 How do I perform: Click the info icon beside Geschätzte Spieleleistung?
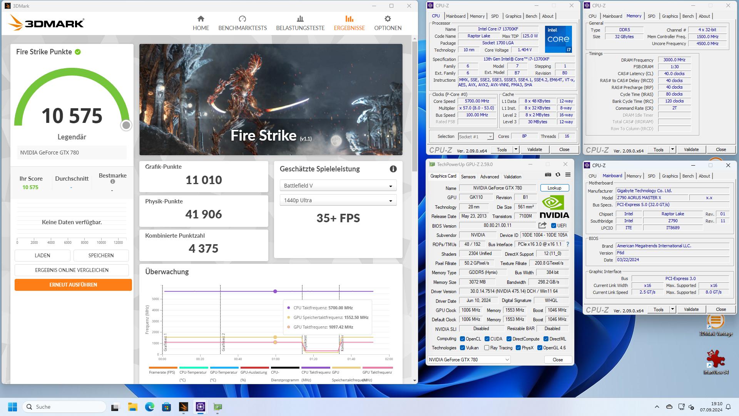[x=393, y=169]
